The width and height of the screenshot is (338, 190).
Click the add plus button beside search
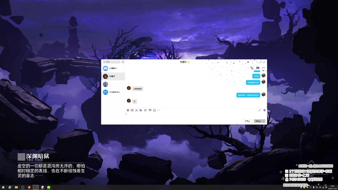tap(123, 62)
